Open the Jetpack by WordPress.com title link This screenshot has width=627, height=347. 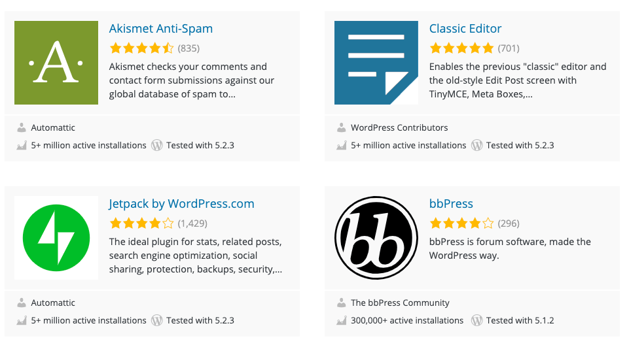coord(181,204)
